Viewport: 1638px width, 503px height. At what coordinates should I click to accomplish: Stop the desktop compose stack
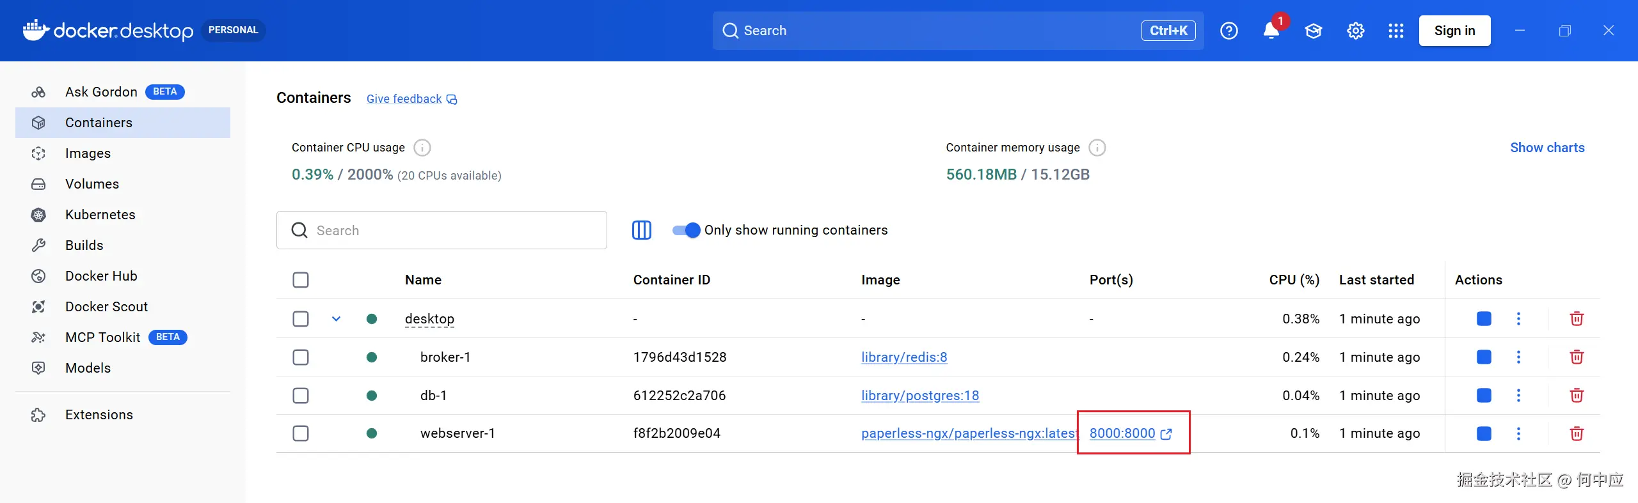1484,318
